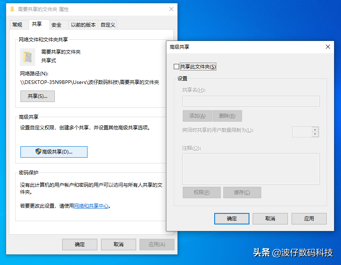
Task: Click the folder icon in the Properties title bar
Action: [x=12, y=9]
